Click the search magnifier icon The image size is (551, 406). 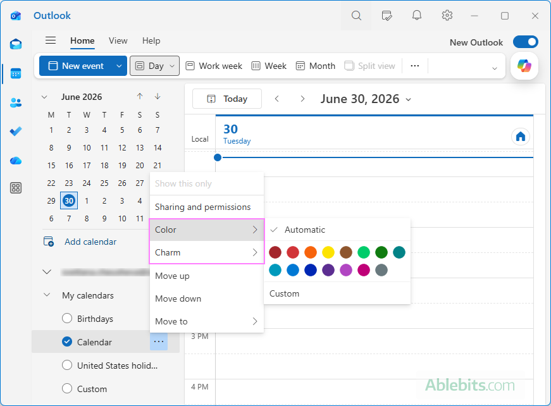[356, 15]
